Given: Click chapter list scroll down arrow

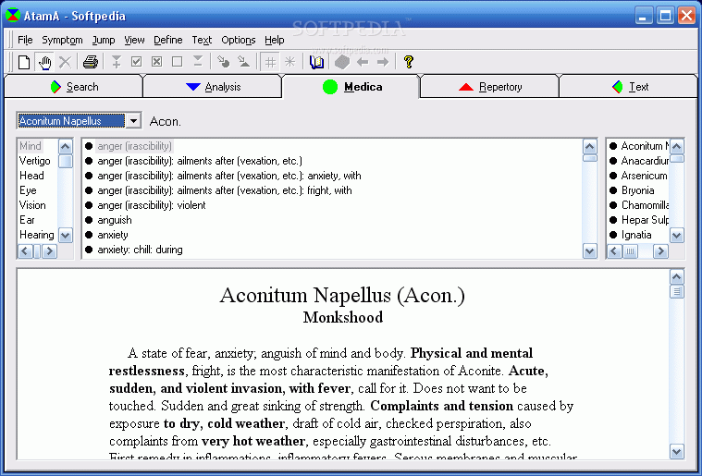Looking at the screenshot, I should 66,235.
